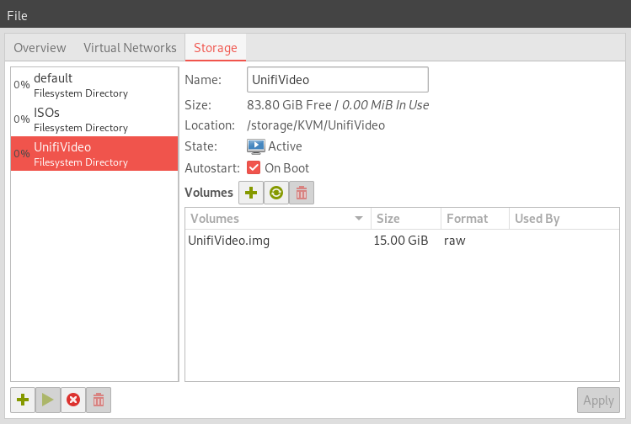Click the 83.80 GiB Free size text

click(x=289, y=105)
